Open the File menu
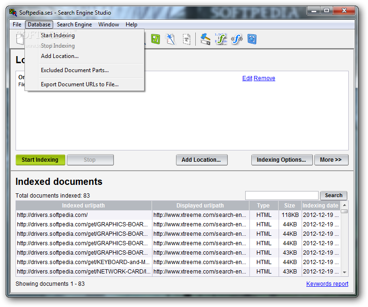Screen dimensions: 368x307 (x=17, y=25)
